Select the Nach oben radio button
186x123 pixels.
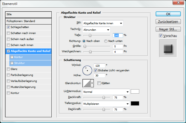tap(84, 41)
